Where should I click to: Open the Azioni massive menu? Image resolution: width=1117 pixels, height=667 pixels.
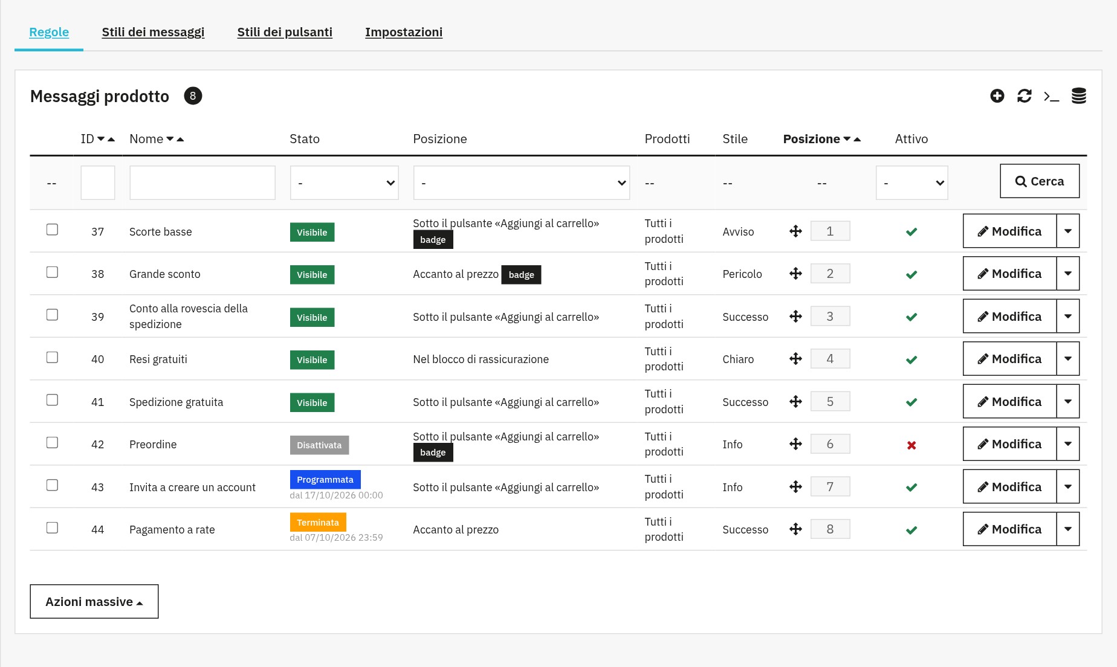tap(94, 602)
